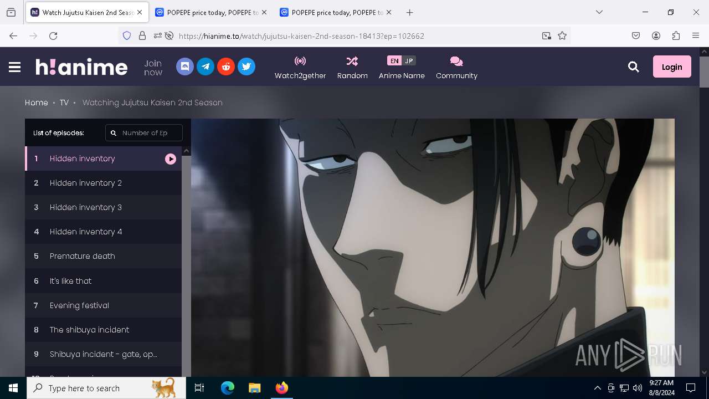The width and height of the screenshot is (709, 399).
Task: Select episode 4 Hidden inventory 4
Action: [103, 232]
